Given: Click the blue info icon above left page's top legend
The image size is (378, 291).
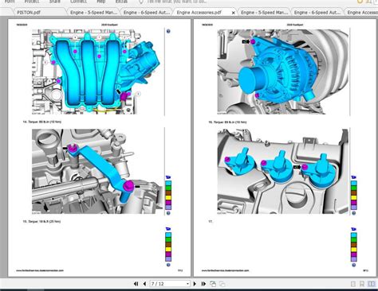Looking at the screenshot, I should (x=168, y=31).
